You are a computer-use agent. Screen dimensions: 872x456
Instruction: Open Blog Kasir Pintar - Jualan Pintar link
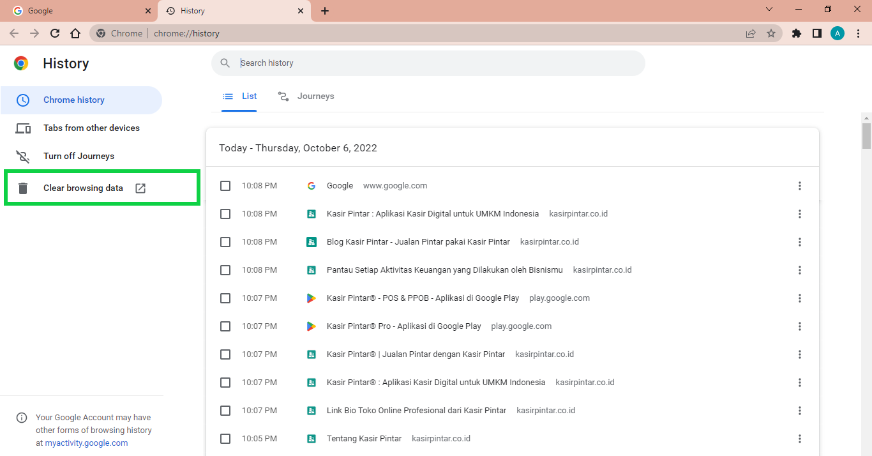coord(418,242)
